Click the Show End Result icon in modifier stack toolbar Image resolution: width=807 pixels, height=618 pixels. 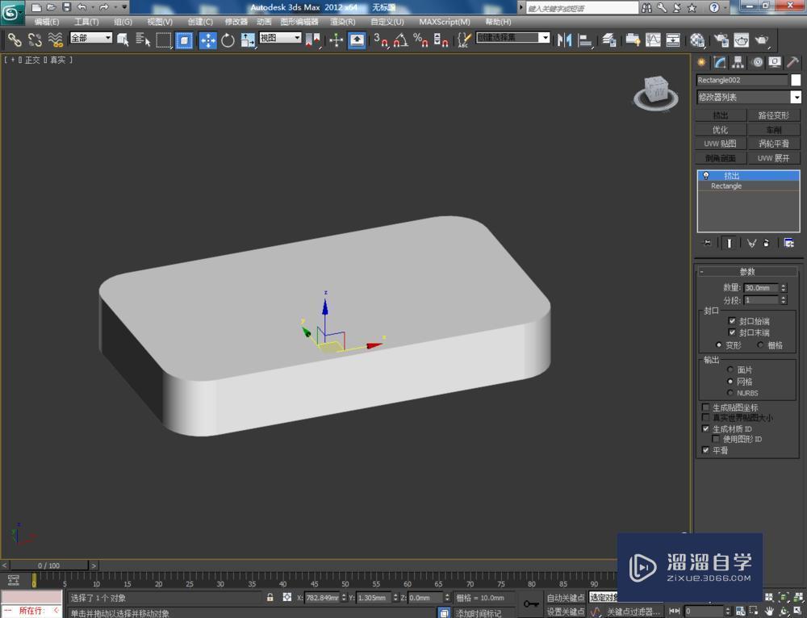click(729, 242)
